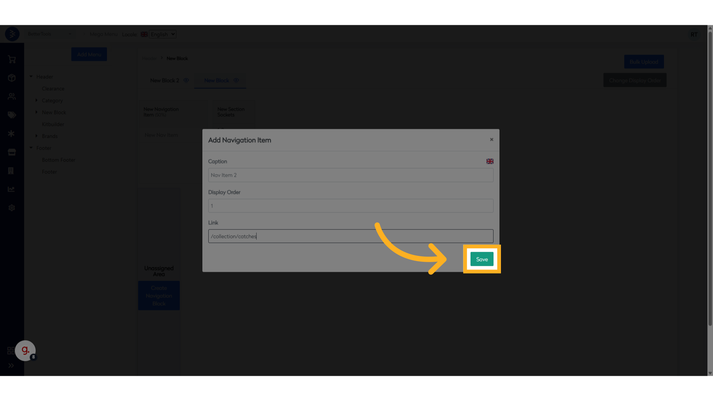This screenshot has width=713, height=401.
Task: Click the Save button
Action: pyautogui.click(x=482, y=259)
